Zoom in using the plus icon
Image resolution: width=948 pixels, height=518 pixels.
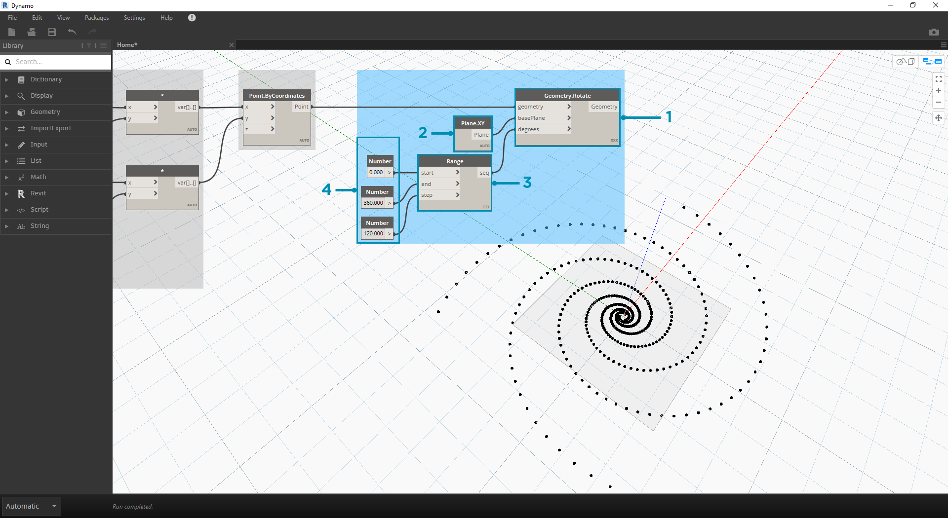[x=938, y=91]
